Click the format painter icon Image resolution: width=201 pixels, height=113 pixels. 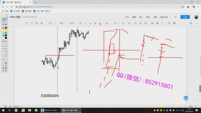[37, 23]
